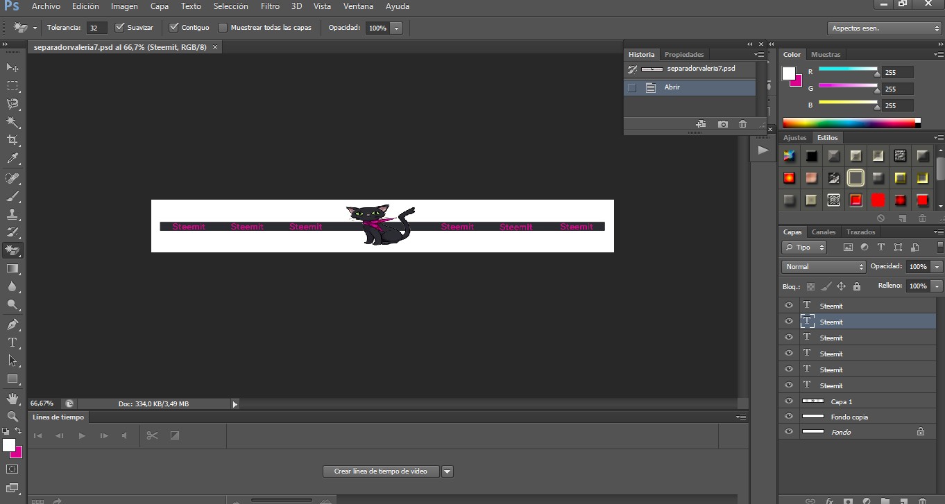Select the Rectangular Marquee tool
Image resolution: width=945 pixels, height=504 pixels.
click(12, 86)
